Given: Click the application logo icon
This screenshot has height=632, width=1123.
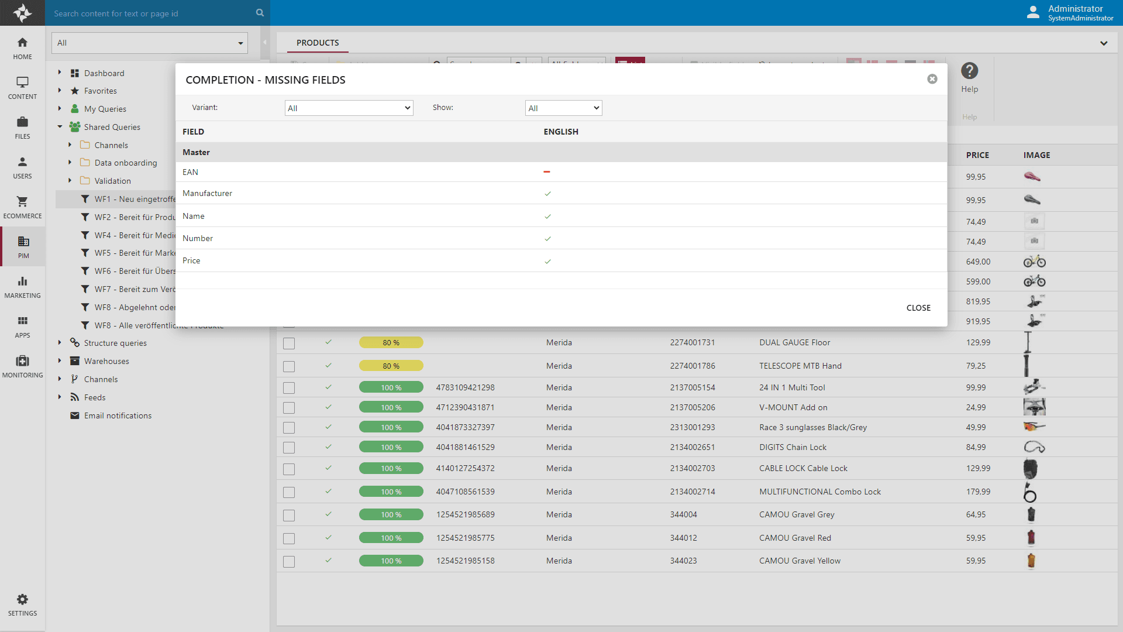Looking at the screenshot, I should (x=22, y=13).
